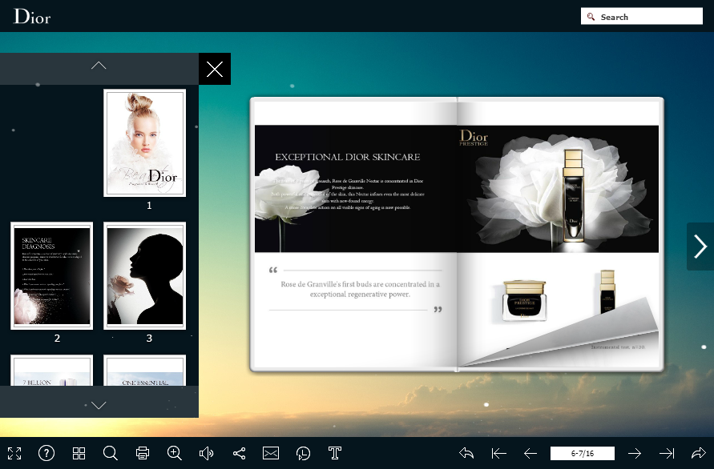Click the page number field 6-7/16
The height and width of the screenshot is (469, 714).
[583, 453]
